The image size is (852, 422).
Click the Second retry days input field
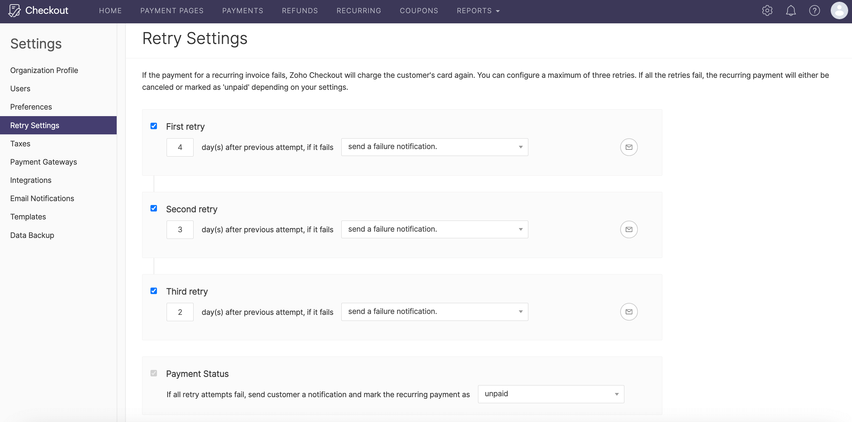pos(180,230)
